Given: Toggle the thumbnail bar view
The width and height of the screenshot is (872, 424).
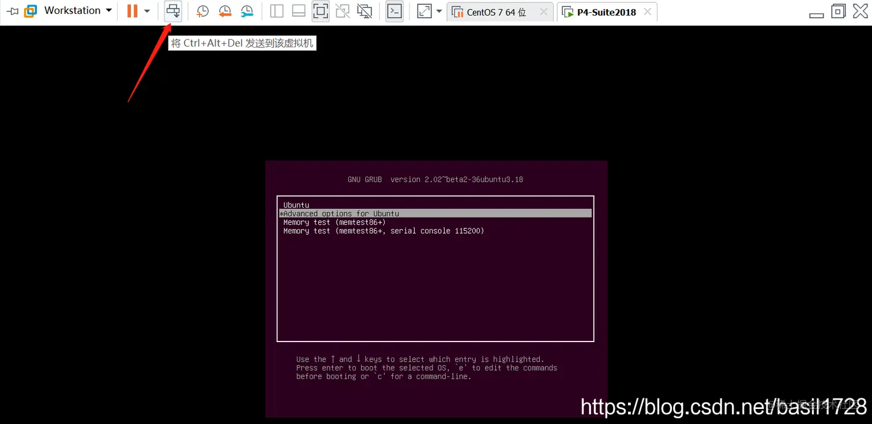Looking at the screenshot, I should (299, 11).
